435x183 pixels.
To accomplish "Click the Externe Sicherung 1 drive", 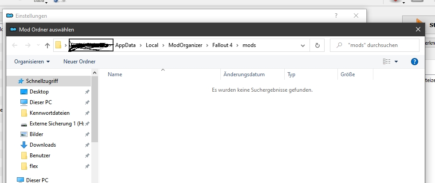I will point(56,124).
